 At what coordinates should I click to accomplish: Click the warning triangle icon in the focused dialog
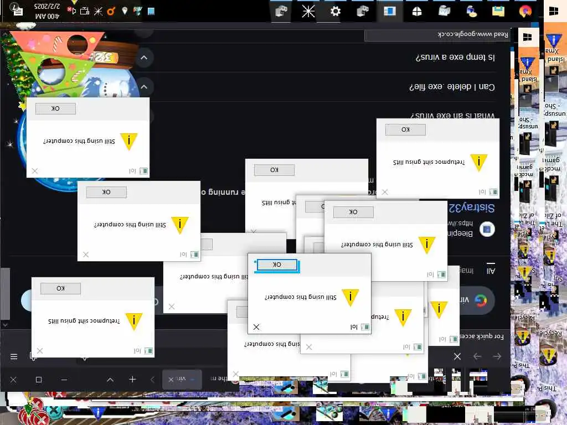click(x=350, y=297)
